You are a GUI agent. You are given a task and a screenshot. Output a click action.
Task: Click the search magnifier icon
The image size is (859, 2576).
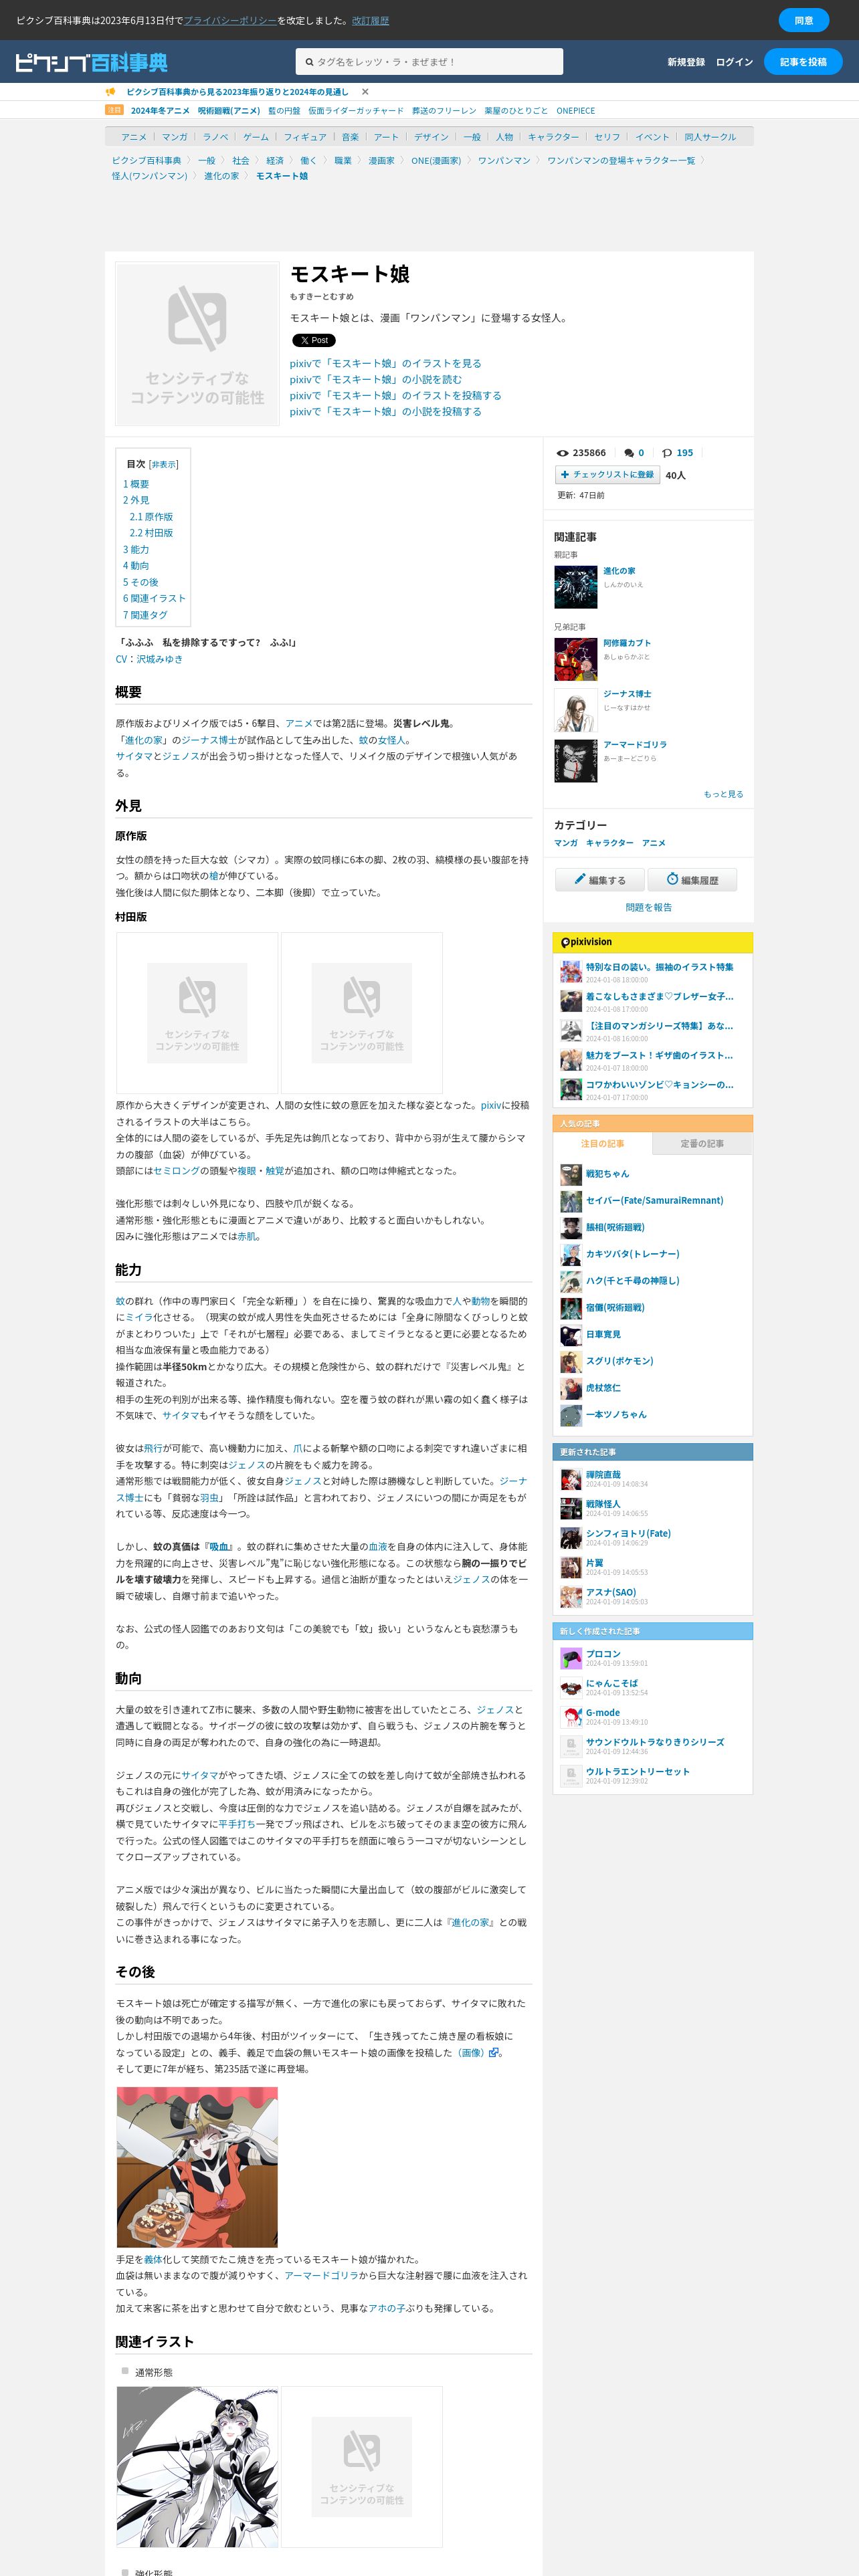(309, 62)
